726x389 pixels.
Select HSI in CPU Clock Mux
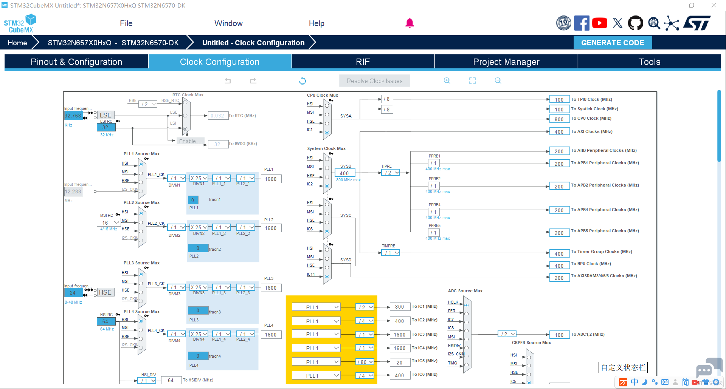click(327, 106)
